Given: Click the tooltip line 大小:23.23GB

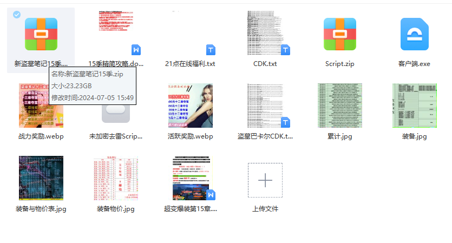Looking at the screenshot, I should (x=71, y=86).
